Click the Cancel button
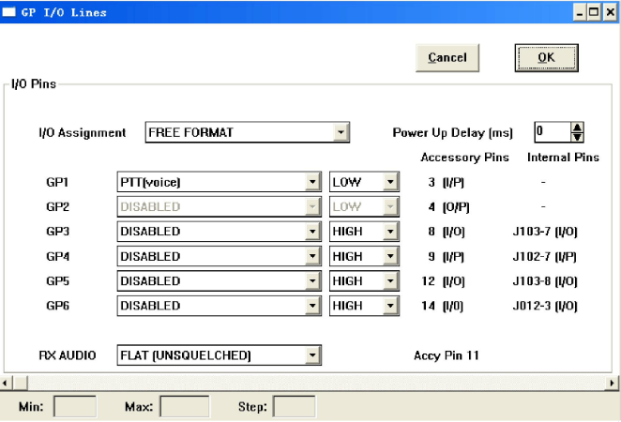This screenshot has height=422, width=621. (x=447, y=58)
